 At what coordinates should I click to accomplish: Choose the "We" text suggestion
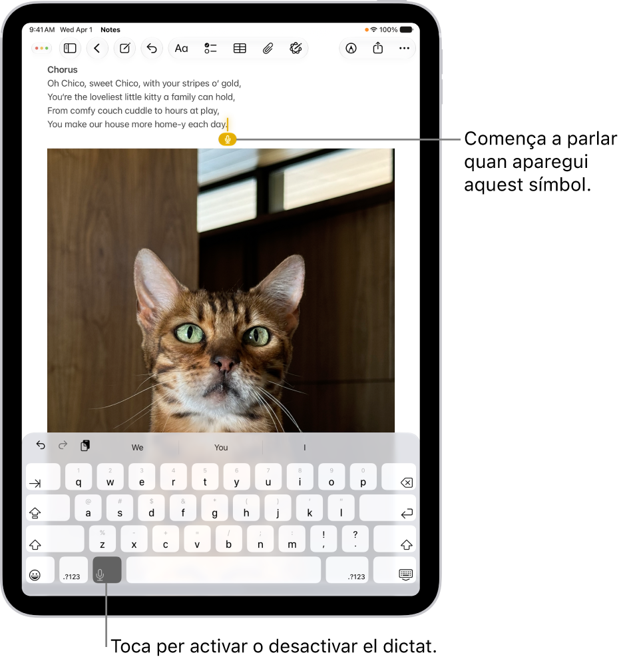(137, 447)
